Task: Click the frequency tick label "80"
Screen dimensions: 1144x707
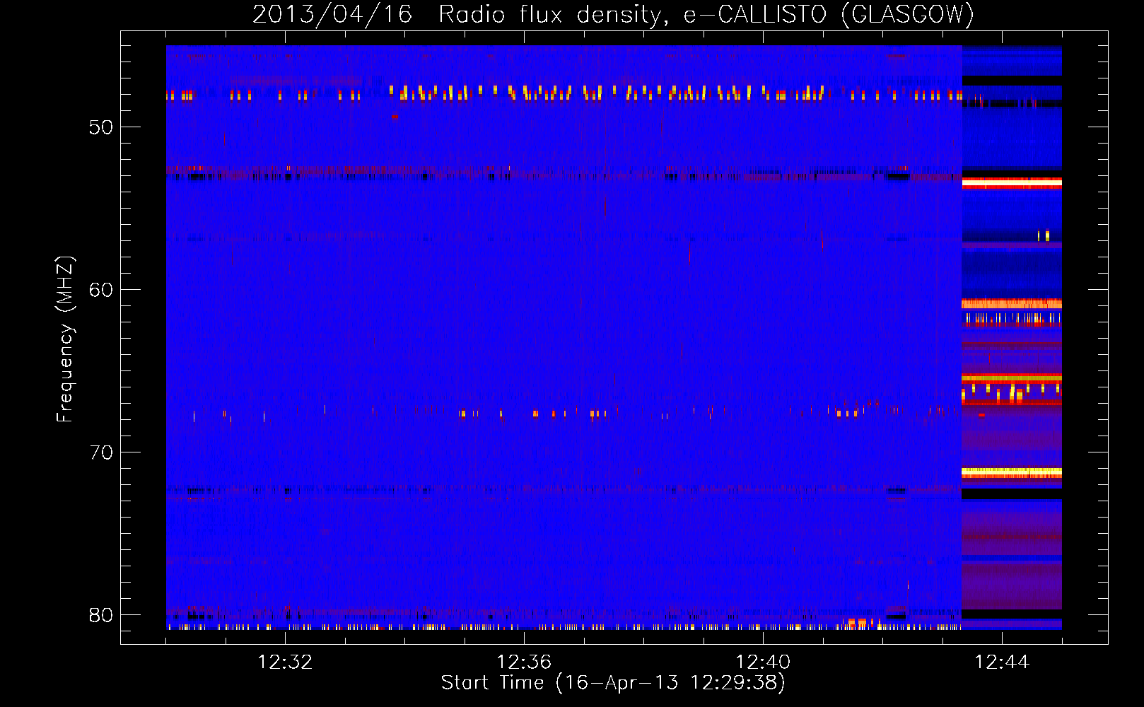Action: [101, 615]
